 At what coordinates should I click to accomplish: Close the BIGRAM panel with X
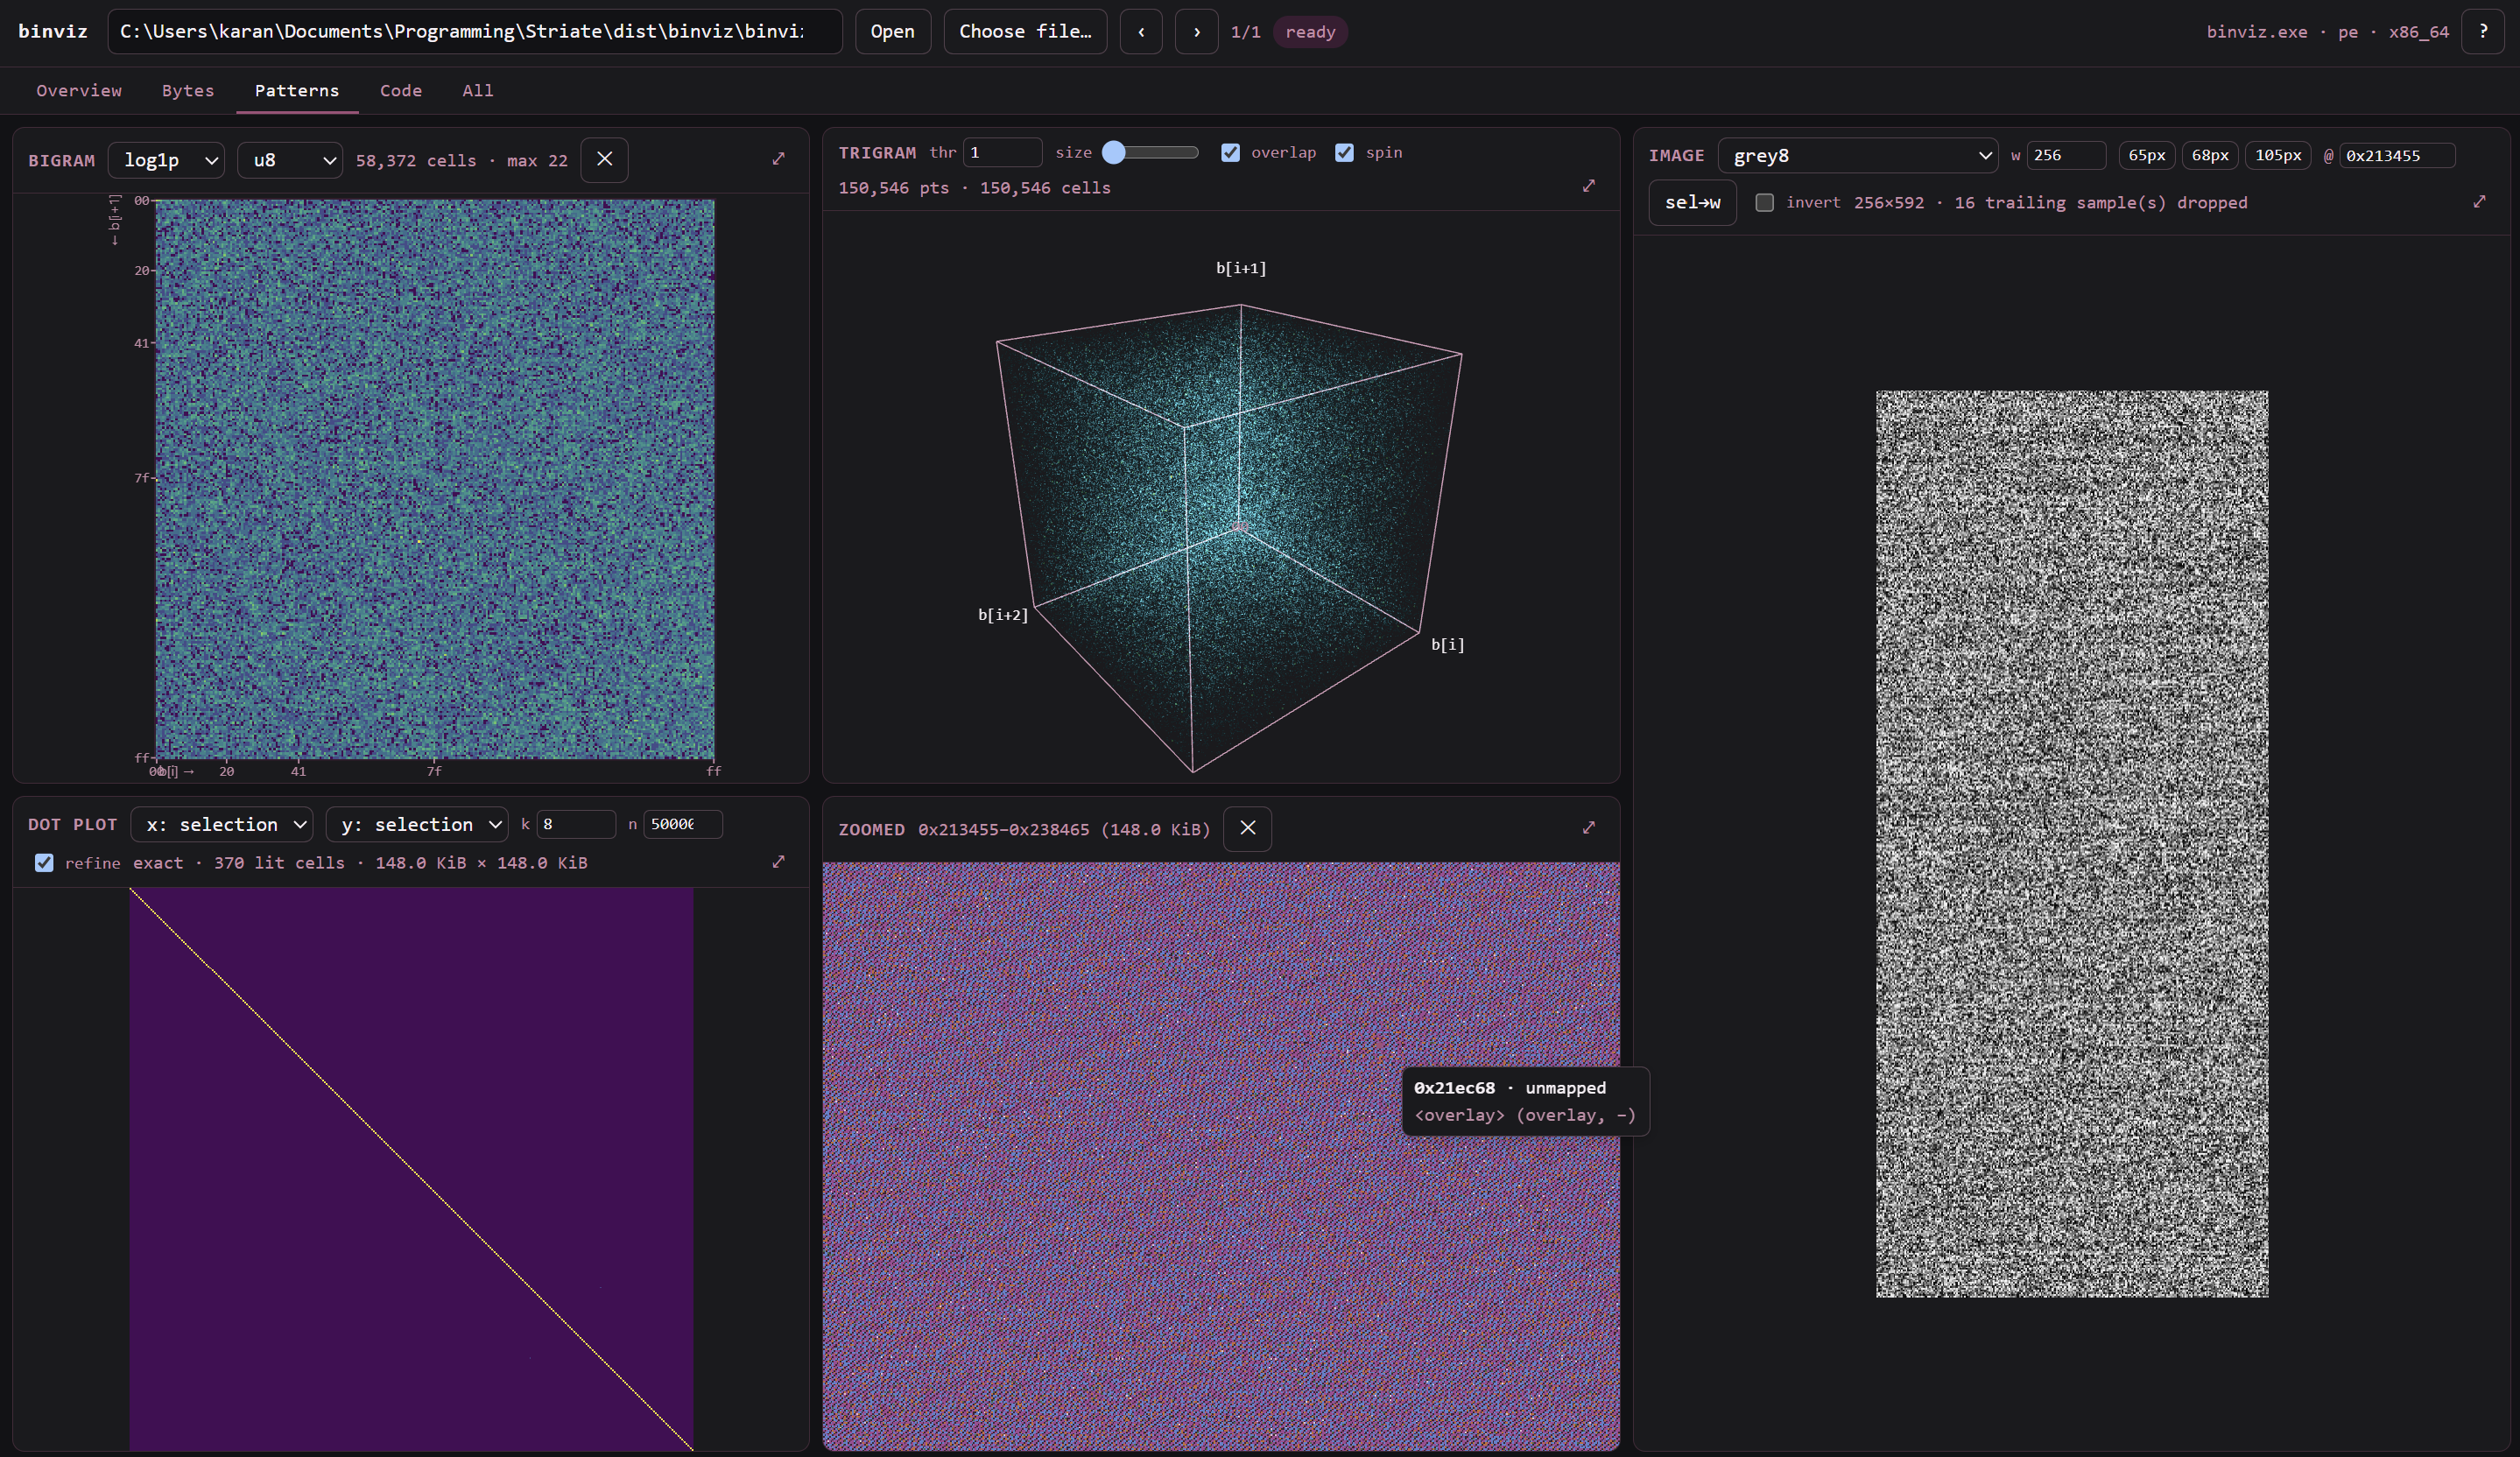604,159
